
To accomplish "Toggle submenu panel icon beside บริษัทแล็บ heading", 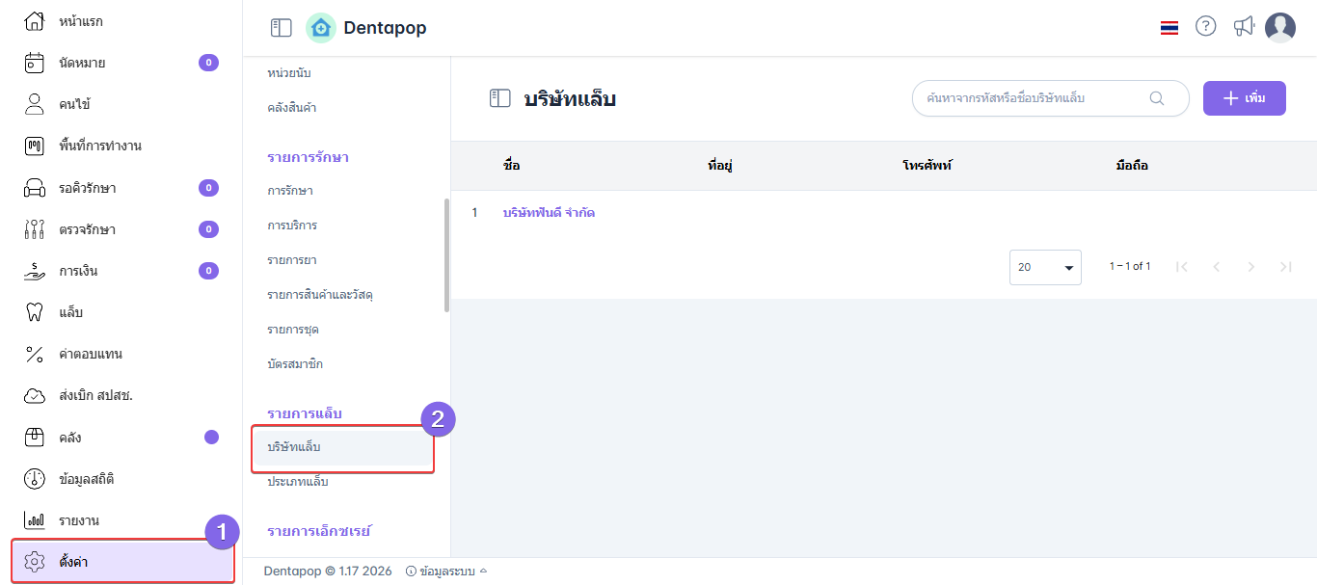I will click(x=499, y=98).
